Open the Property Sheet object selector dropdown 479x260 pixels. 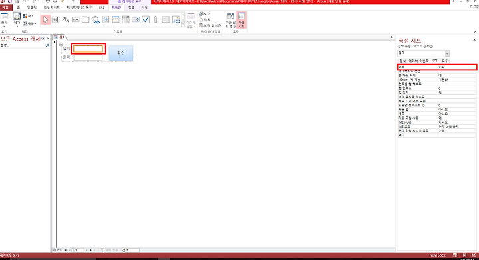(448, 53)
